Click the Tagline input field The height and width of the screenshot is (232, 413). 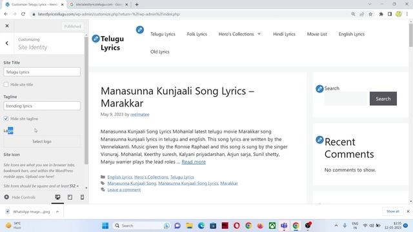(42, 106)
